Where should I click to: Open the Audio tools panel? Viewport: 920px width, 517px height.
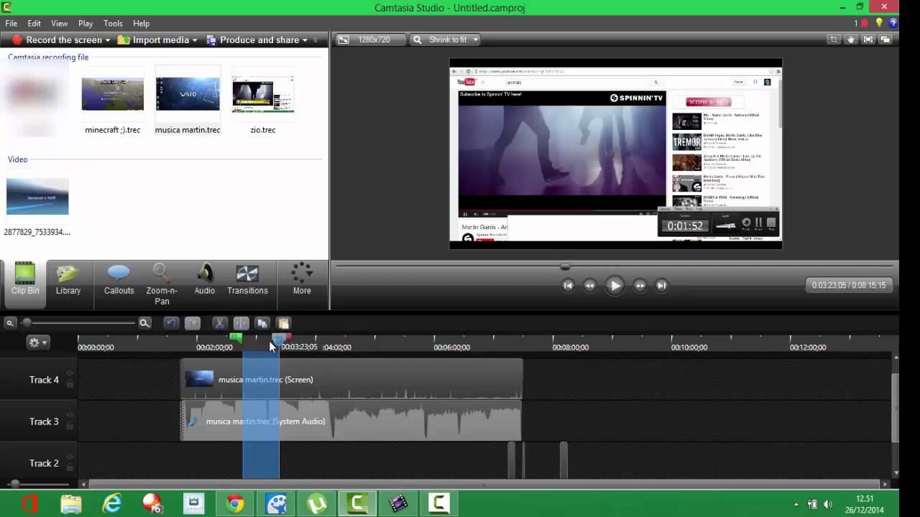205,280
